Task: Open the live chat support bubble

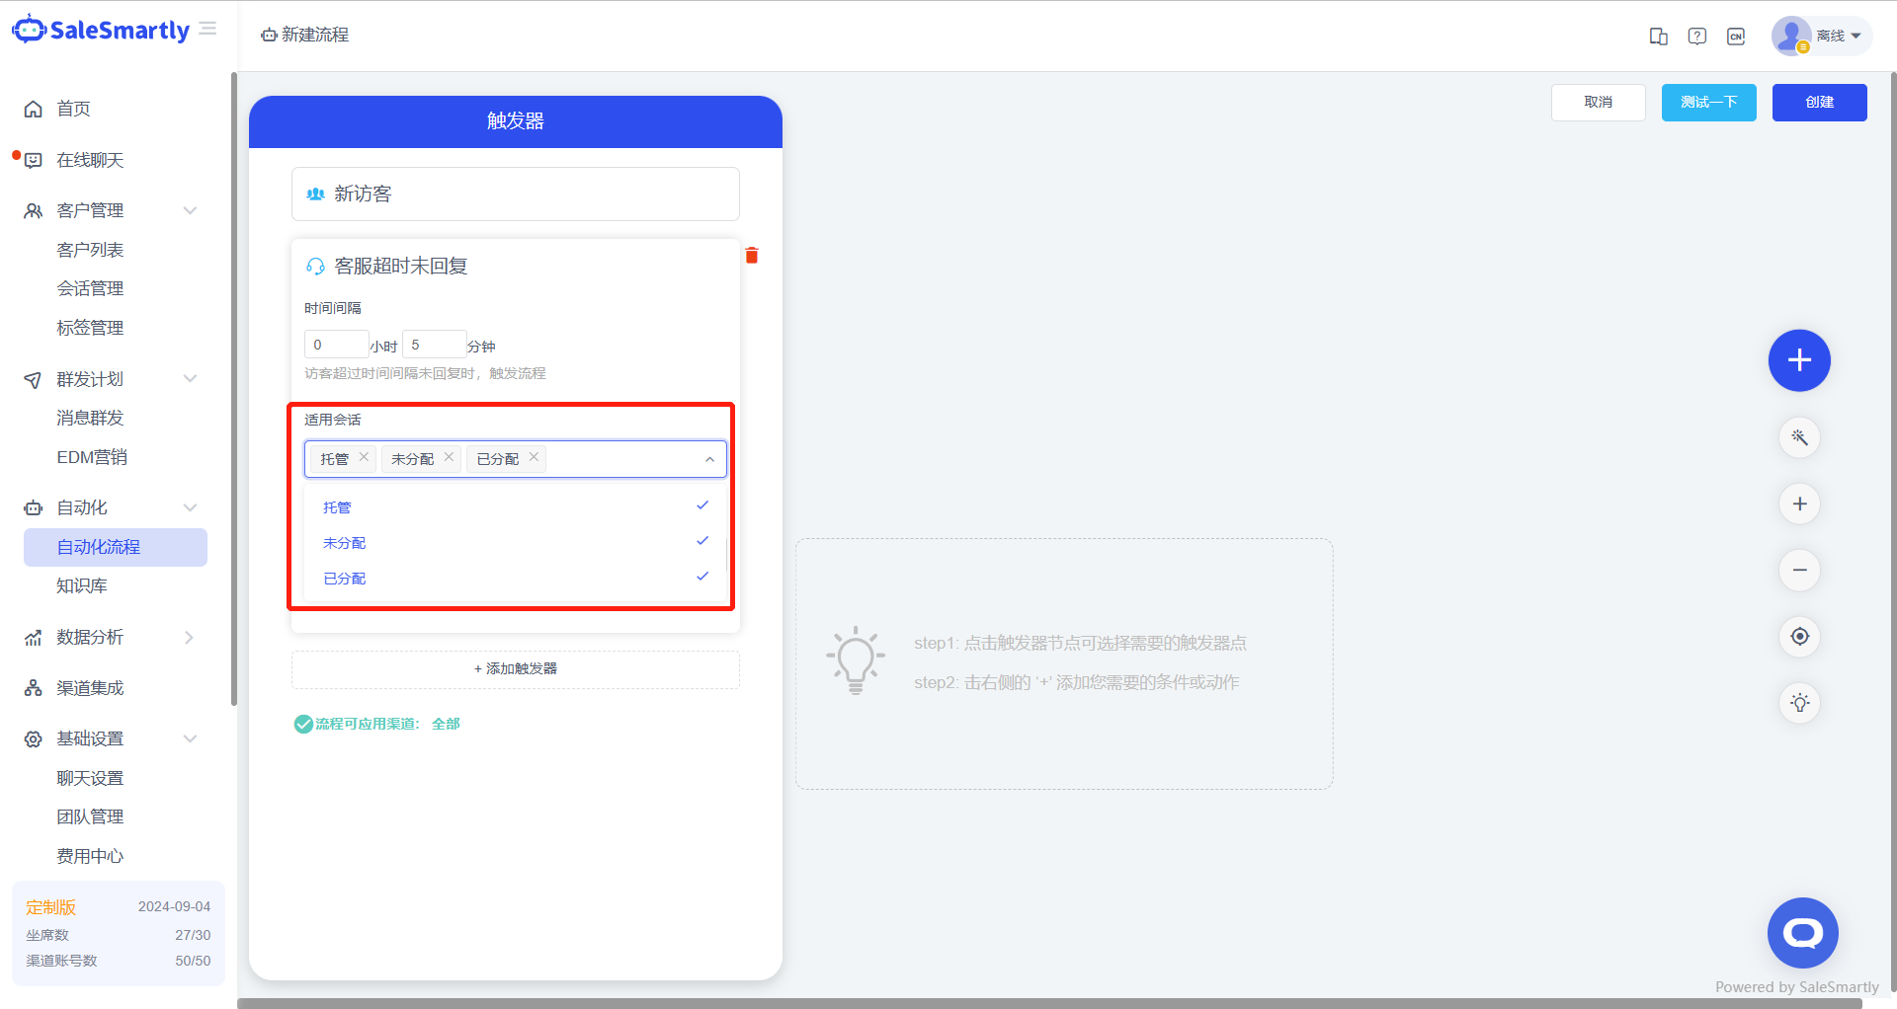Action: [1802, 932]
